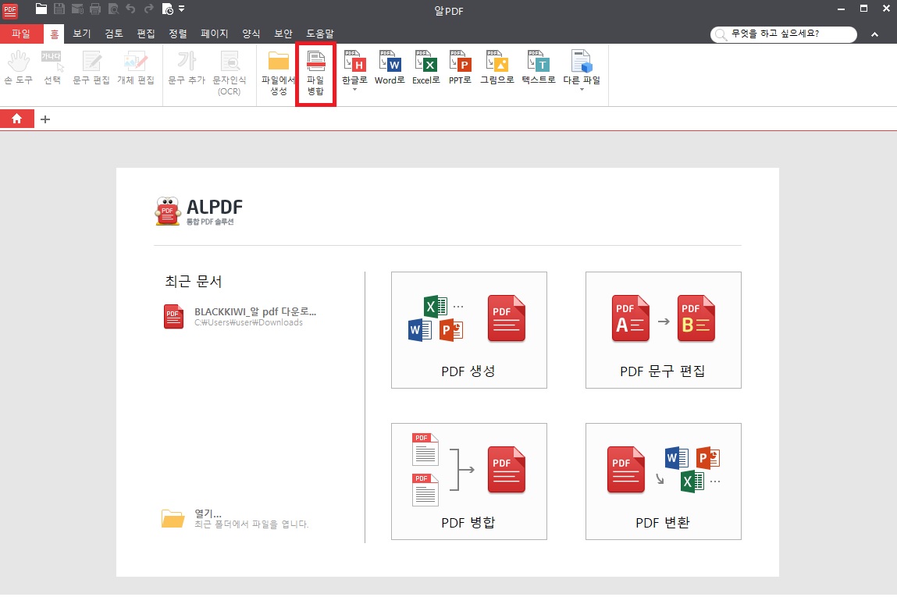Convert PDF with PPT로 icon

[460, 67]
